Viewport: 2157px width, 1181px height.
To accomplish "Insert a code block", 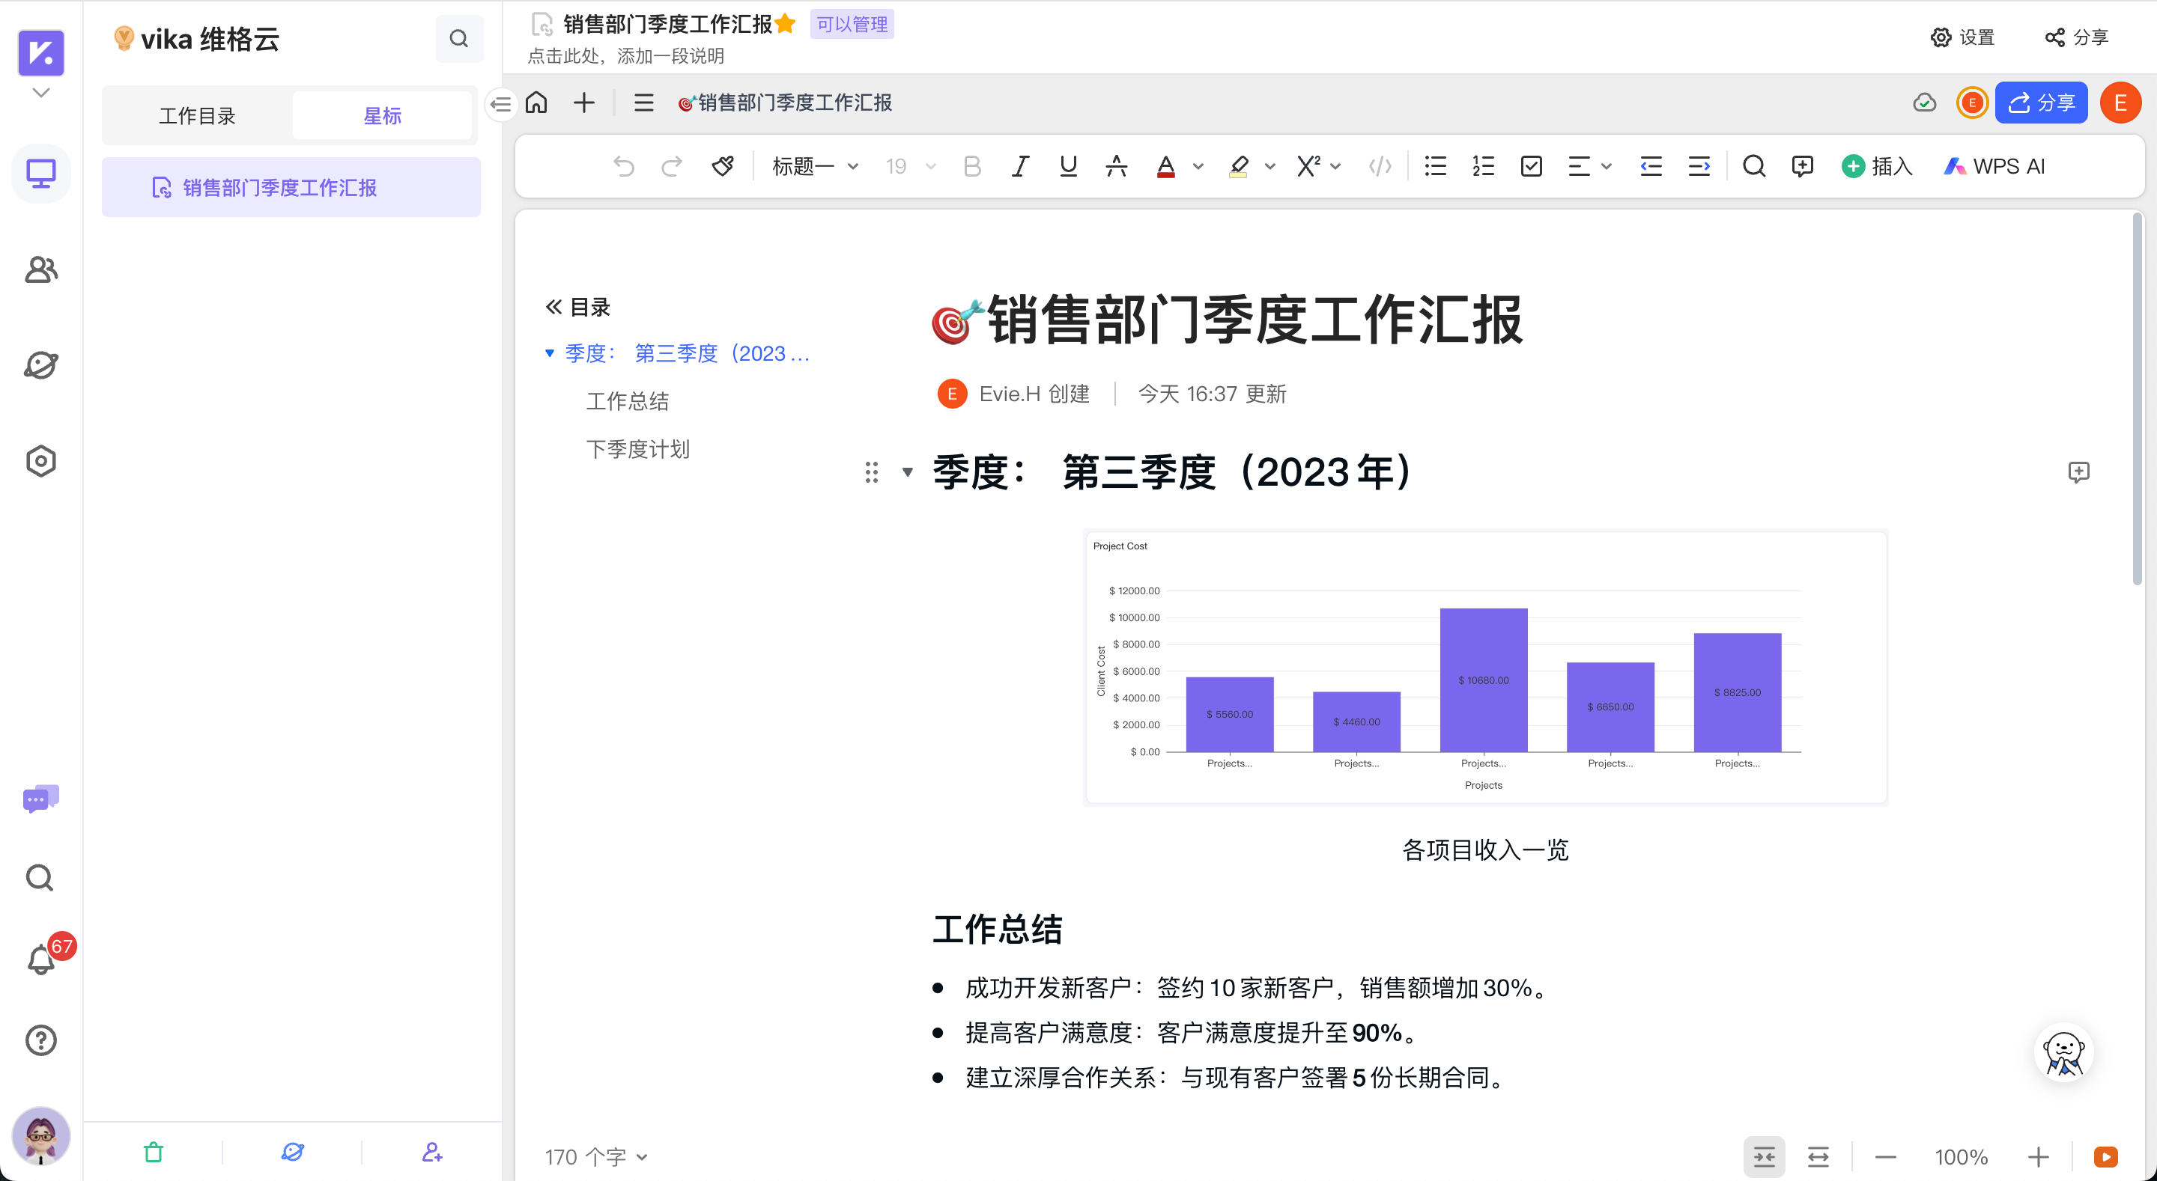I will [1380, 165].
